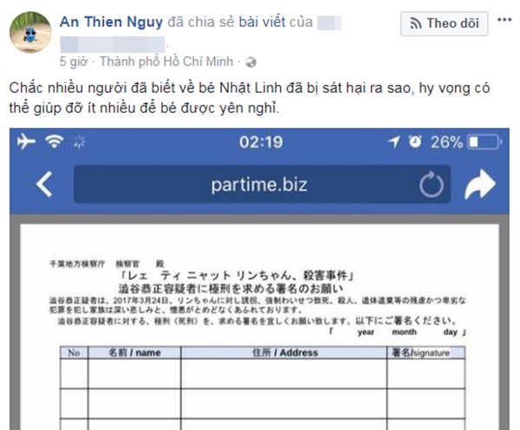Tap the back arrow in browser bar
This screenshot has width=520, height=430.
pos(44,184)
